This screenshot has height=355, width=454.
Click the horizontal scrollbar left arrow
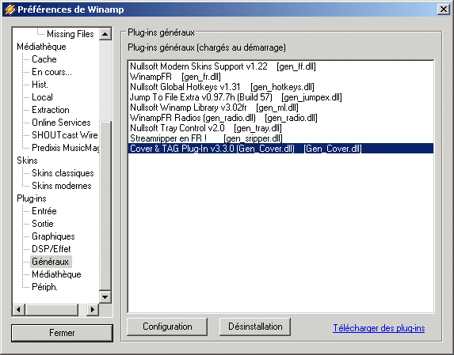pos(18,310)
